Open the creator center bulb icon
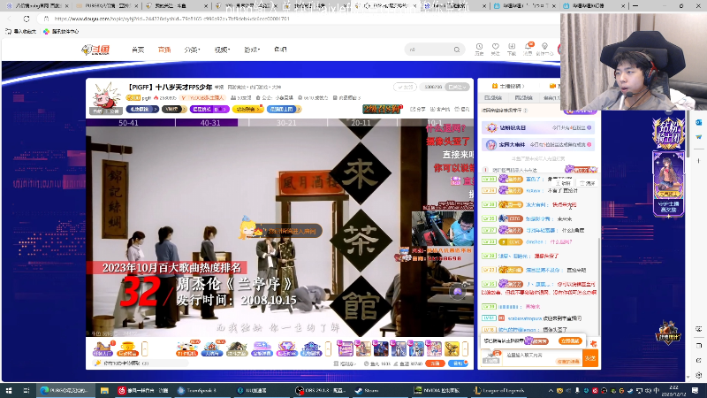707x398 pixels. [544, 49]
